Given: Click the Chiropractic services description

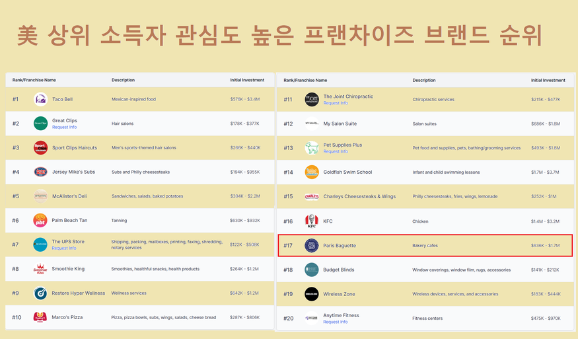Looking at the screenshot, I should [x=433, y=100].
